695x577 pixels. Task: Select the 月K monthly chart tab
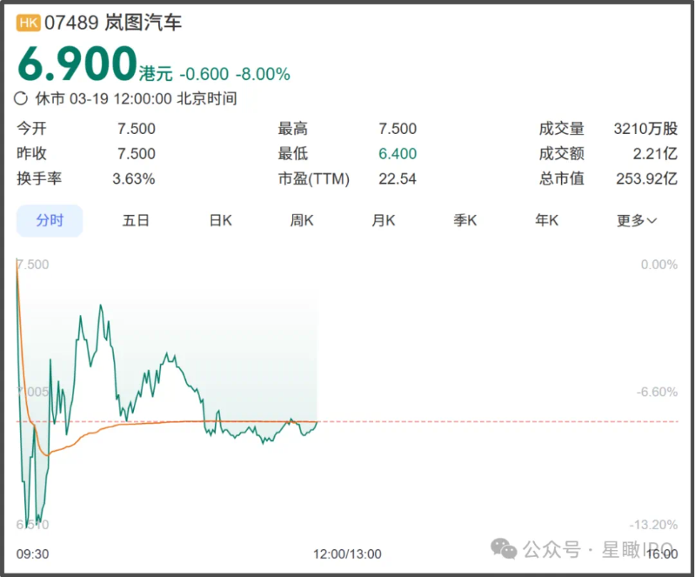384,220
